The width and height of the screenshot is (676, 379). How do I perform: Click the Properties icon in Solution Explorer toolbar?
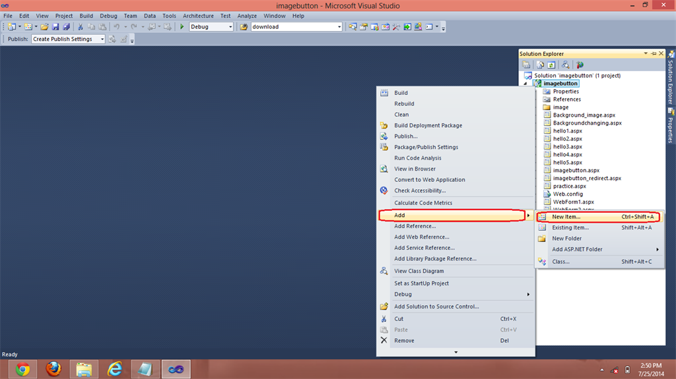coord(526,65)
